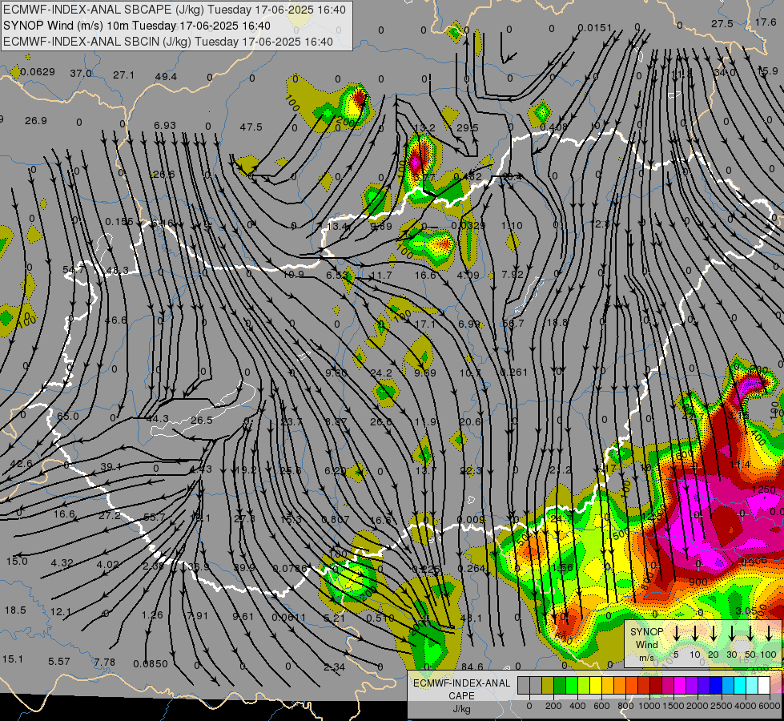Image resolution: width=784 pixels, height=721 pixels.
Task: Click the 39.1 value on the map
Action: click(111, 467)
